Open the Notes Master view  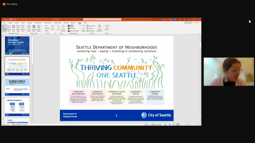pos(39,28)
